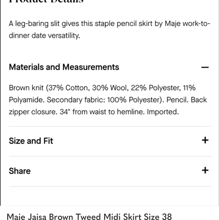This screenshot has width=219, height=220.
Task: Click the plus icon beside Share
Action: (x=205, y=170)
